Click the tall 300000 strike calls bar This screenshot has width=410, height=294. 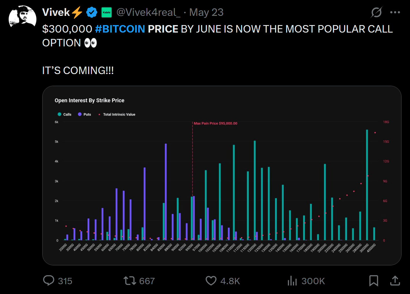pyautogui.click(x=367, y=184)
